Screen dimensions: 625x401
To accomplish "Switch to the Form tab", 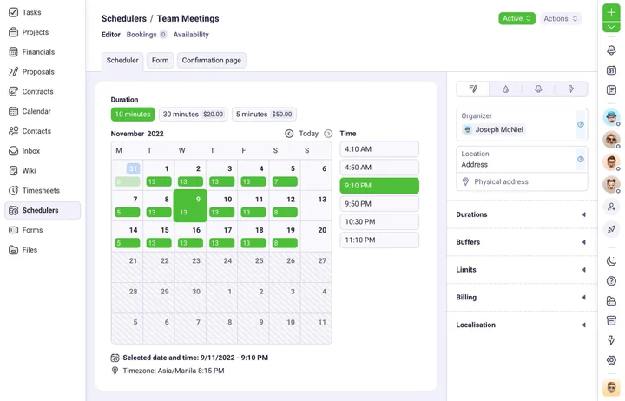I will click(160, 61).
